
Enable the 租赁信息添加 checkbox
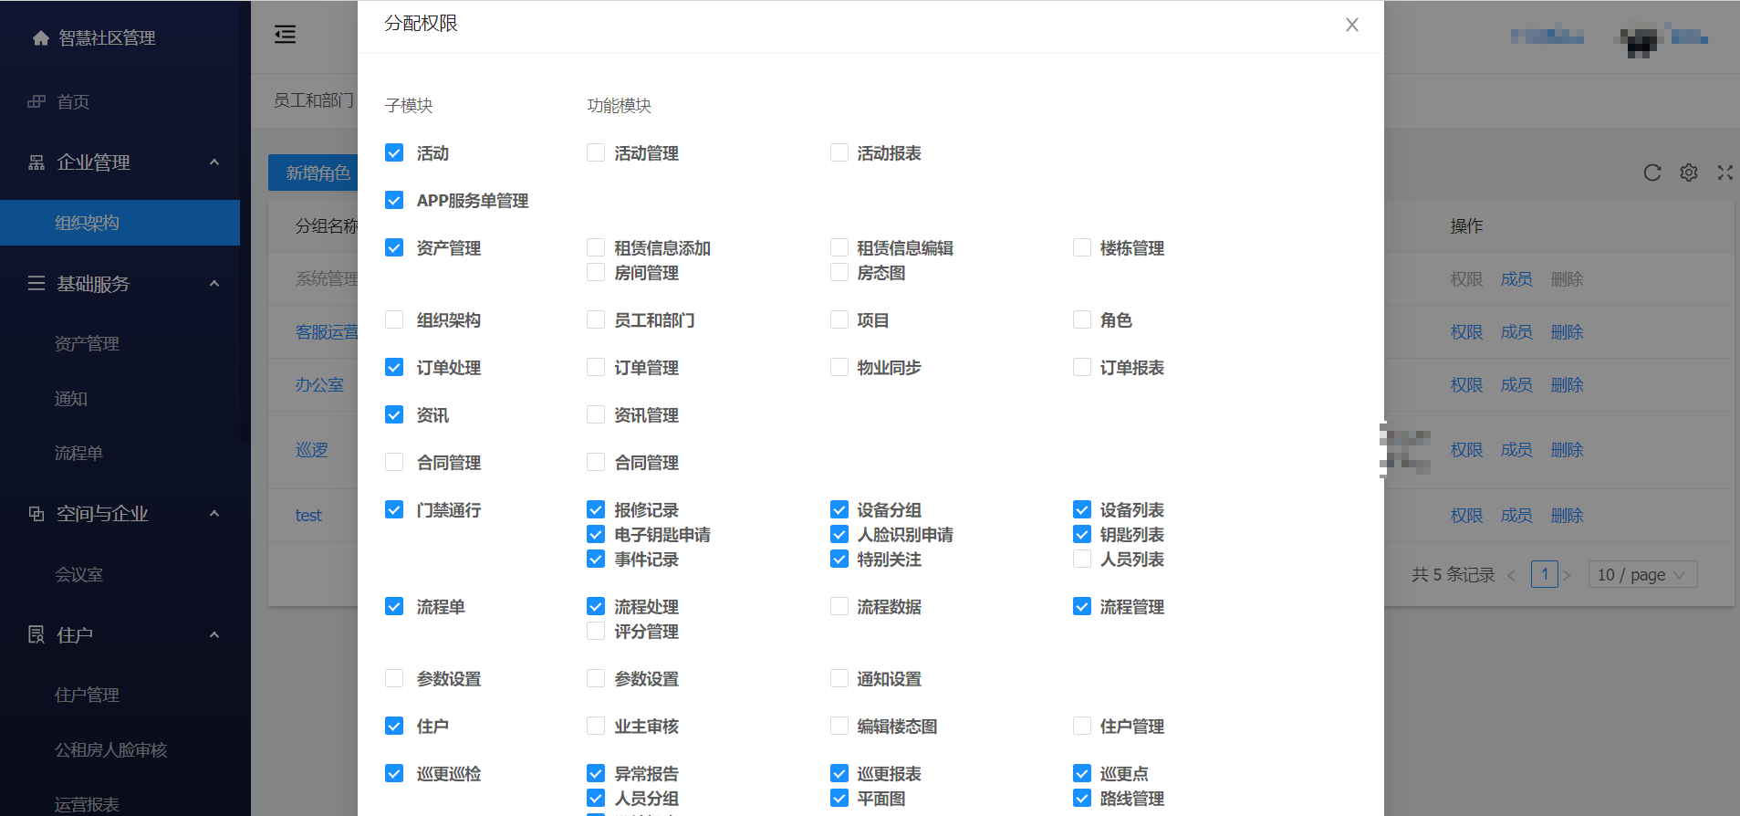596,247
